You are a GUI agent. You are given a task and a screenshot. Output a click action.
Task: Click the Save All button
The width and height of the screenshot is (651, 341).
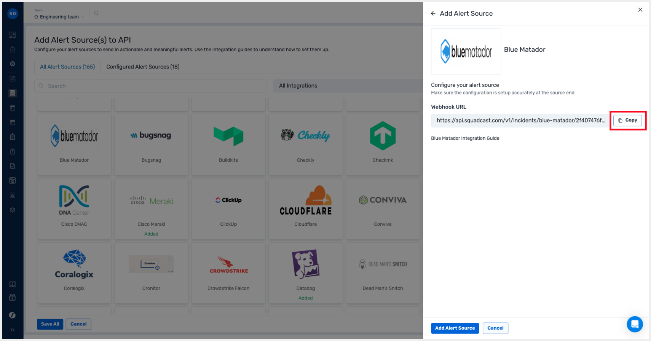(50, 324)
